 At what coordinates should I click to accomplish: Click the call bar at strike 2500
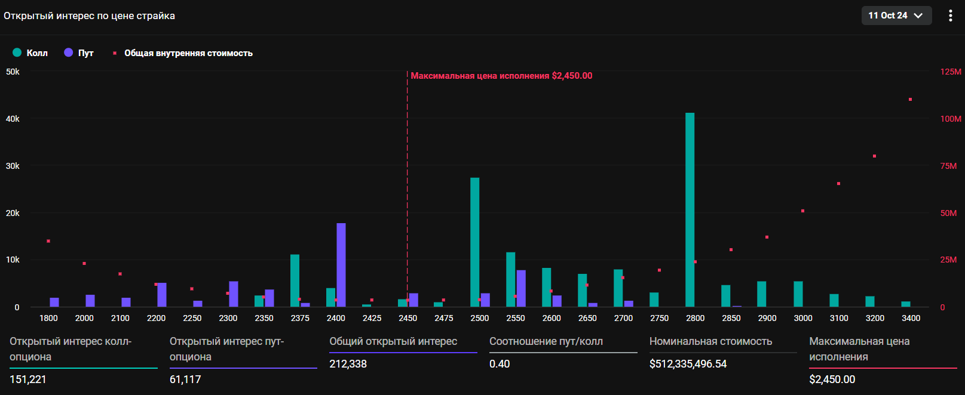coord(474,242)
